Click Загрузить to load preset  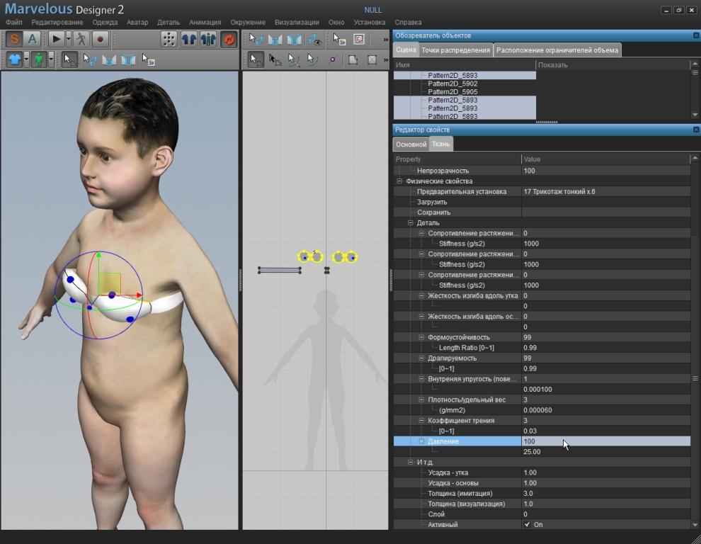pyautogui.click(x=432, y=202)
